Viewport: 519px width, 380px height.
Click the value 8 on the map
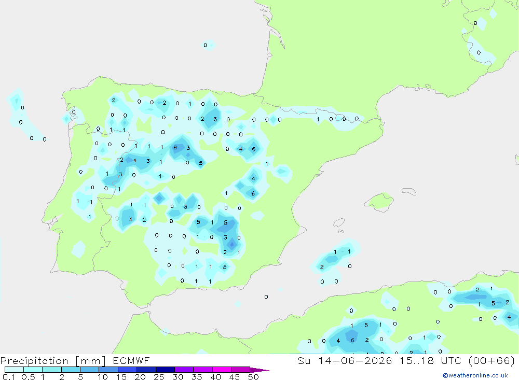175,148
